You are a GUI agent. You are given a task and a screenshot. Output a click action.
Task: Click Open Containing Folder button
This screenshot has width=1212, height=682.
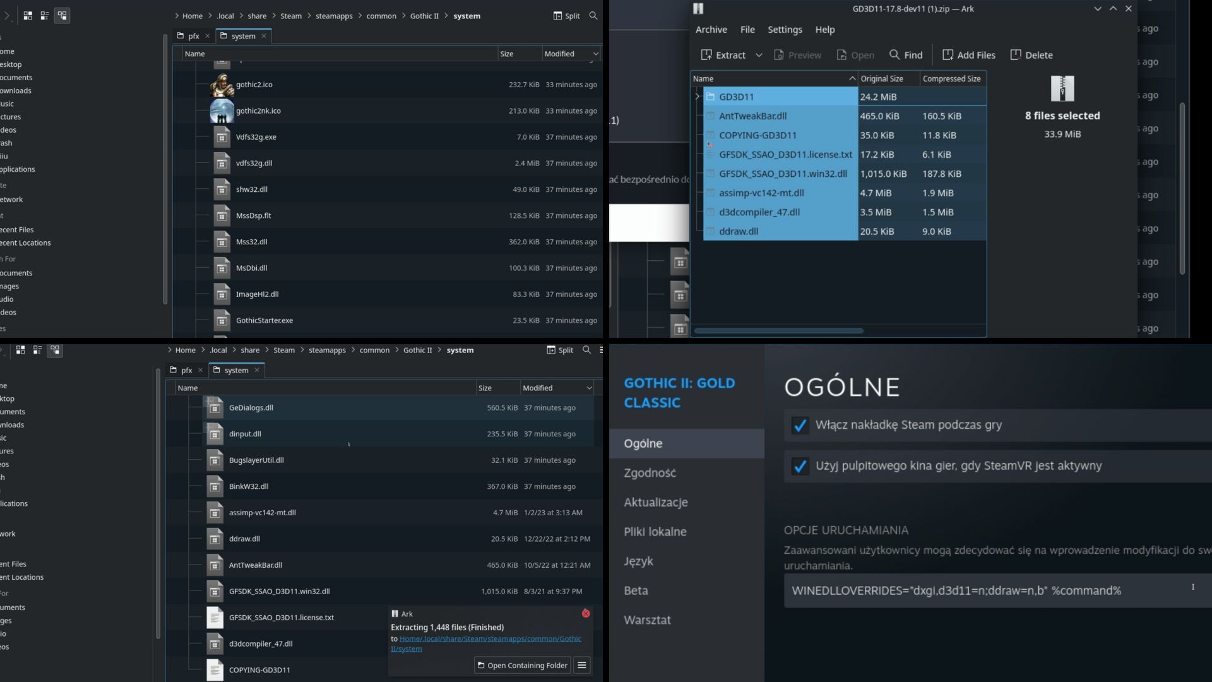point(522,665)
